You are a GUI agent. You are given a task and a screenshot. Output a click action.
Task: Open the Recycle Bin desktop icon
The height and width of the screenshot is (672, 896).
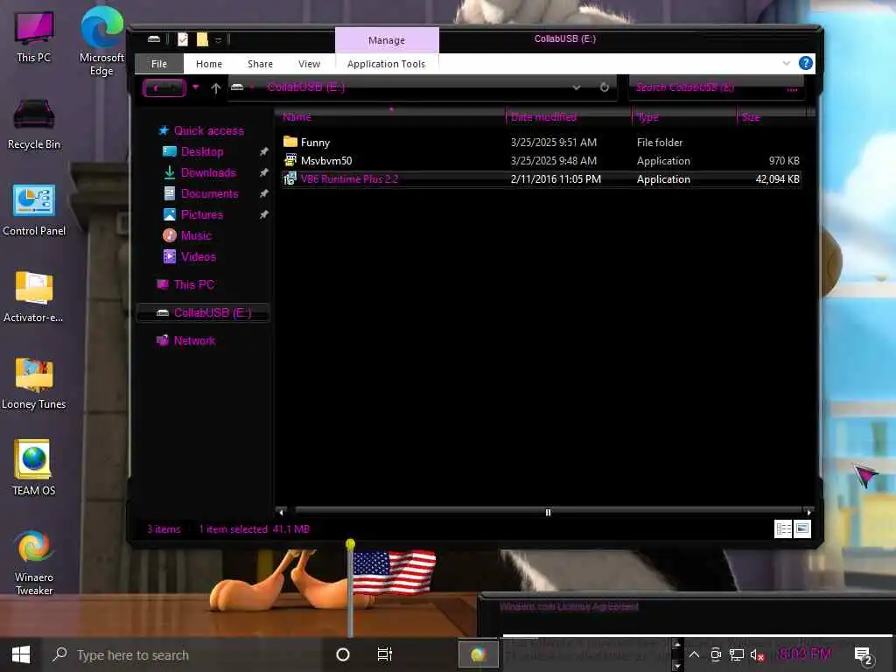34,124
